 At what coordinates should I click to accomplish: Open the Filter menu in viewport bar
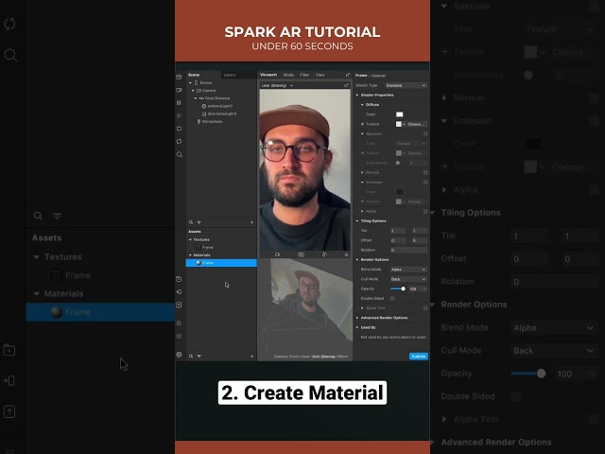click(x=304, y=75)
